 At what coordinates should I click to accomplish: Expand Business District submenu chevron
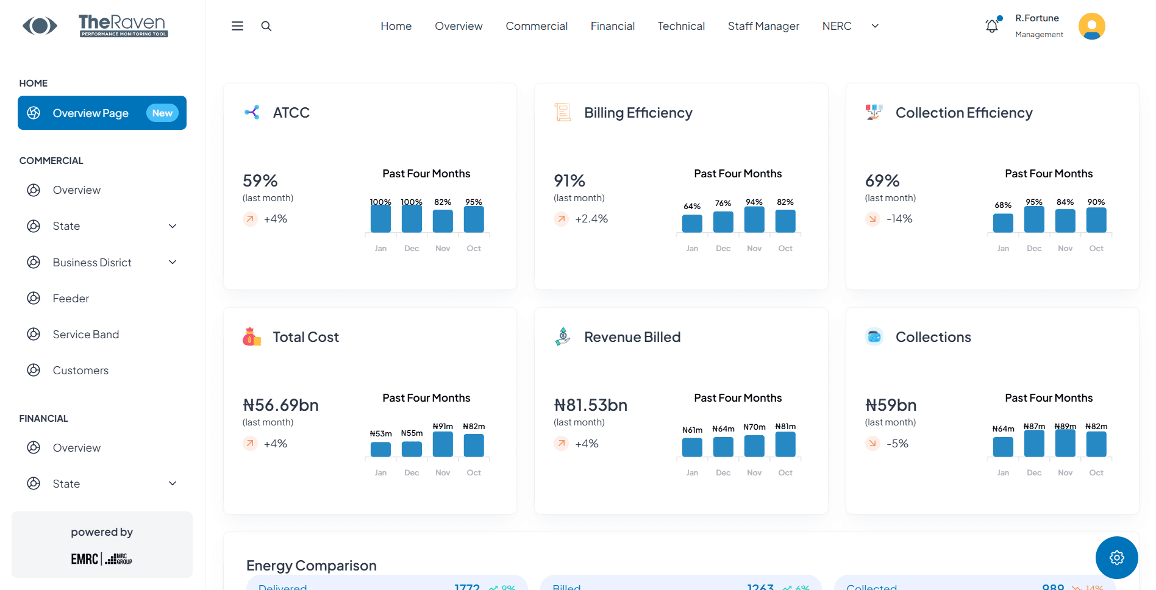173,262
